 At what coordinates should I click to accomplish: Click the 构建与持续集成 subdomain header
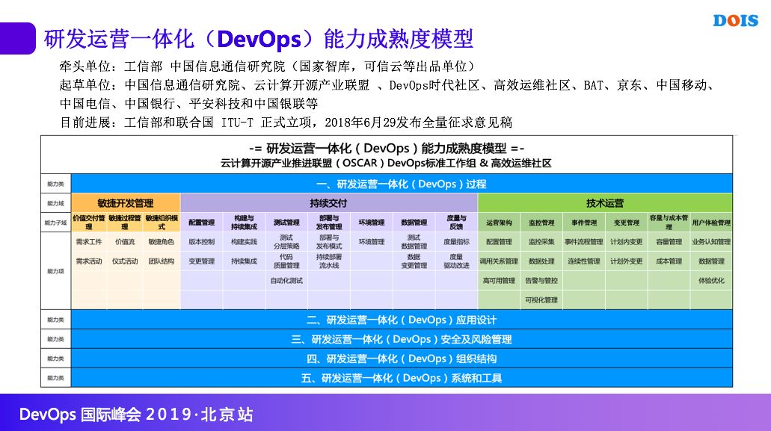click(x=244, y=223)
